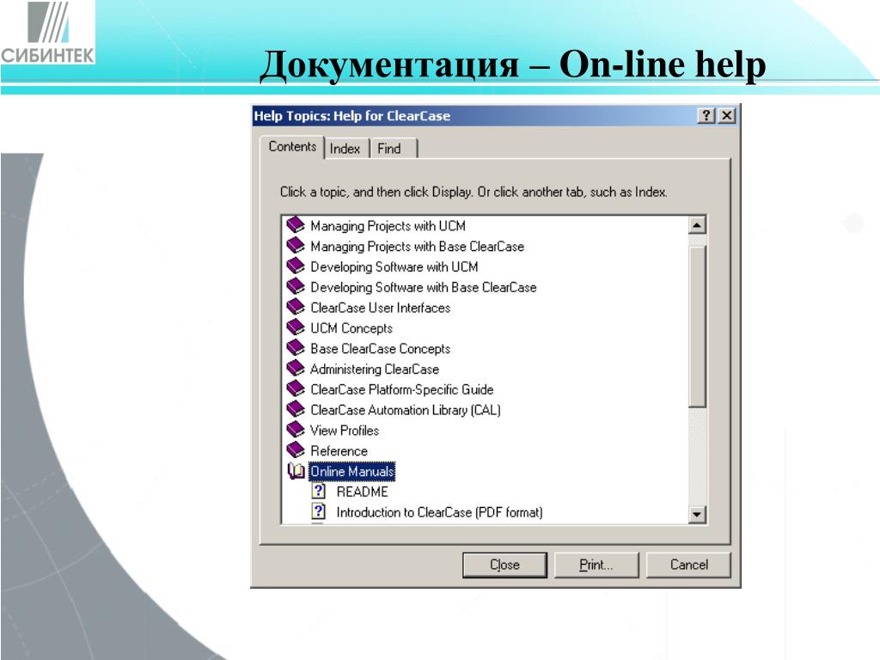Click the Close button
Image resolution: width=880 pixels, height=660 pixels.
point(504,565)
